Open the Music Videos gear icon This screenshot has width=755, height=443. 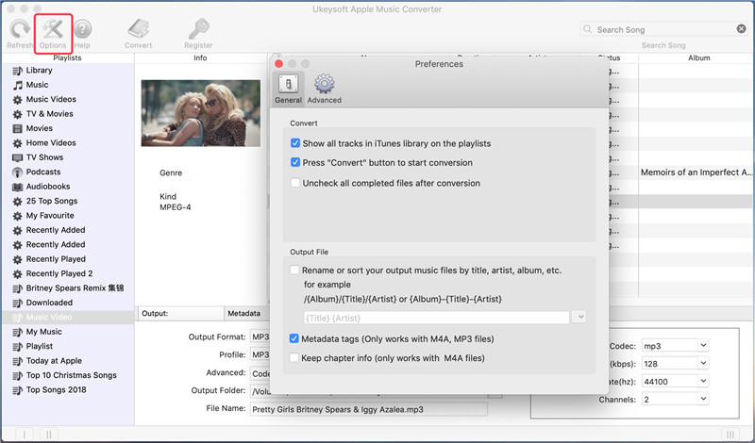(17, 100)
